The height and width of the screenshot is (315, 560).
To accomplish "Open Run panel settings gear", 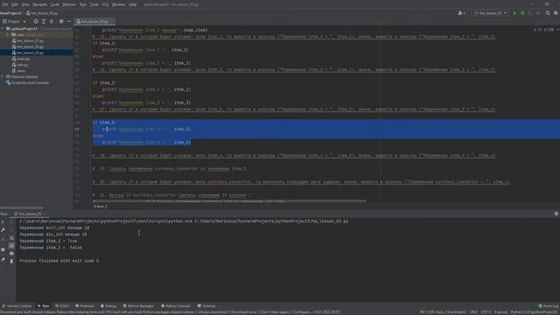I will tap(556, 213).
